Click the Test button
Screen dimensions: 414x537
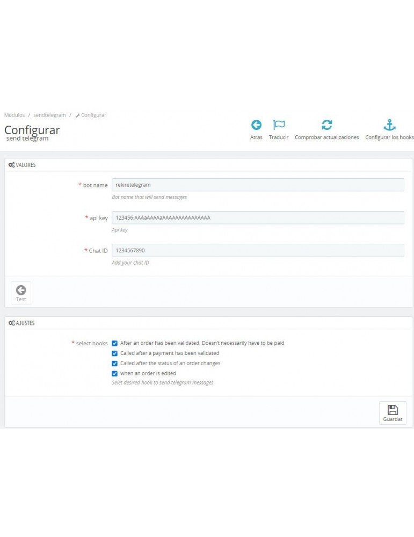click(x=21, y=293)
